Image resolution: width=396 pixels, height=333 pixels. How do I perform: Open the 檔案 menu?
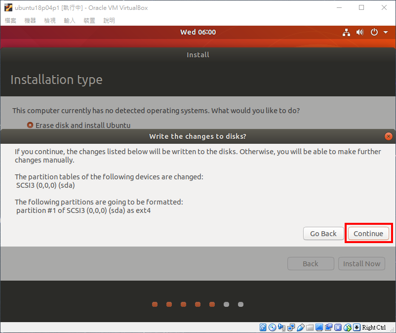pos(10,20)
